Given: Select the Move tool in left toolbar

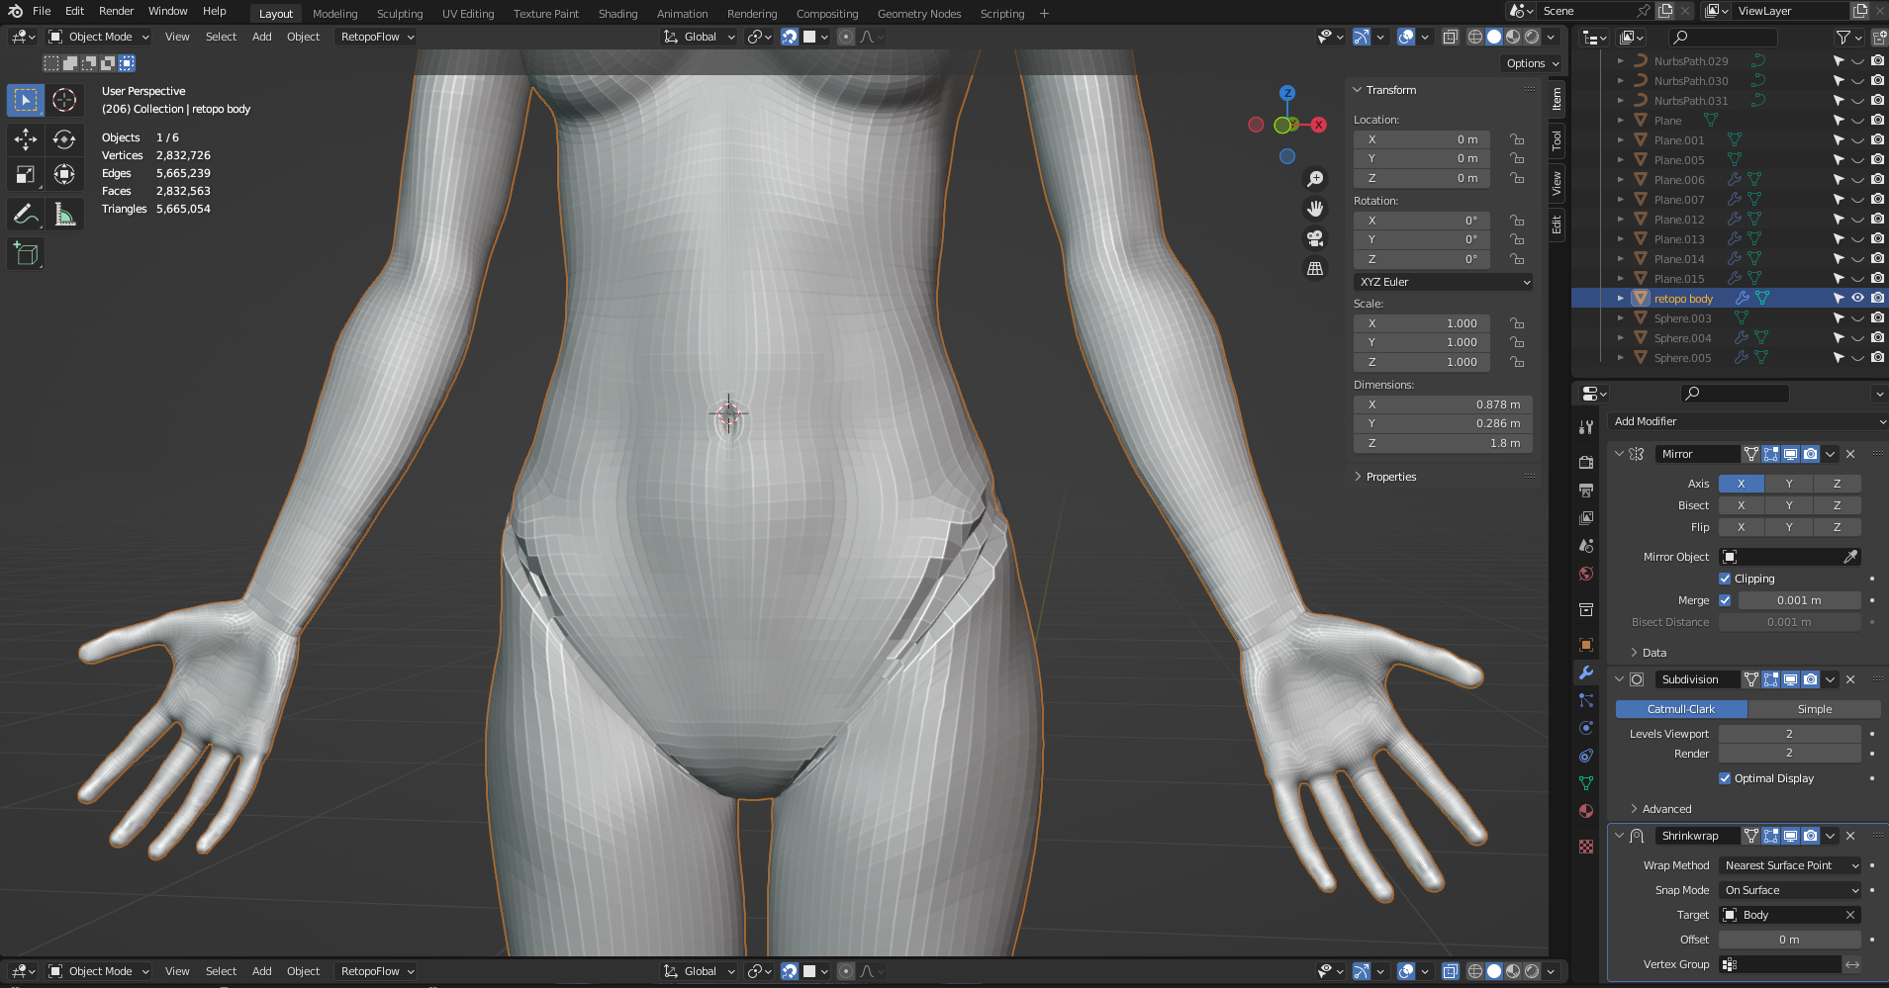Looking at the screenshot, I should 26,139.
